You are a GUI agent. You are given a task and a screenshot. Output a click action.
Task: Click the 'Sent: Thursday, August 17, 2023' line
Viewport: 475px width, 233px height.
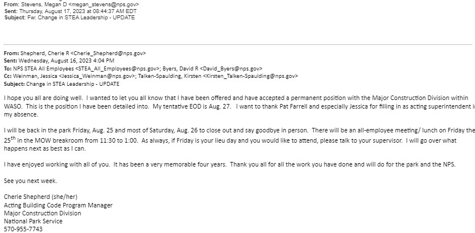pyautogui.click(x=71, y=11)
